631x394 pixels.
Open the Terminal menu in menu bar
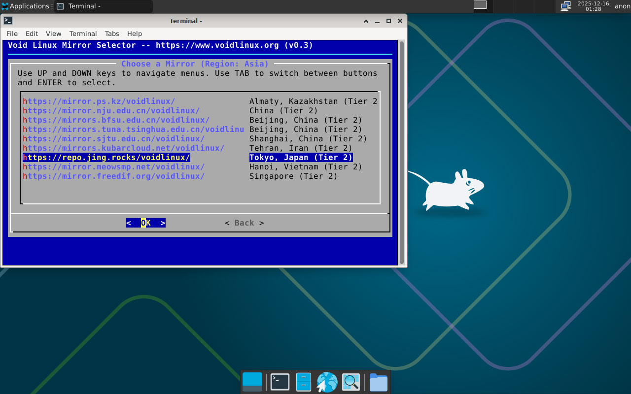pos(83,33)
